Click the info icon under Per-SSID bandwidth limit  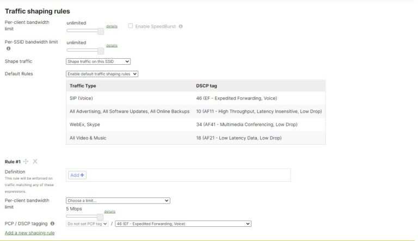[8, 48]
